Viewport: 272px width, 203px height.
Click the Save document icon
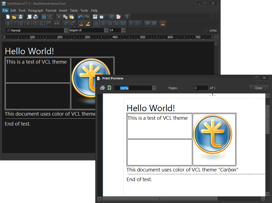21,17
